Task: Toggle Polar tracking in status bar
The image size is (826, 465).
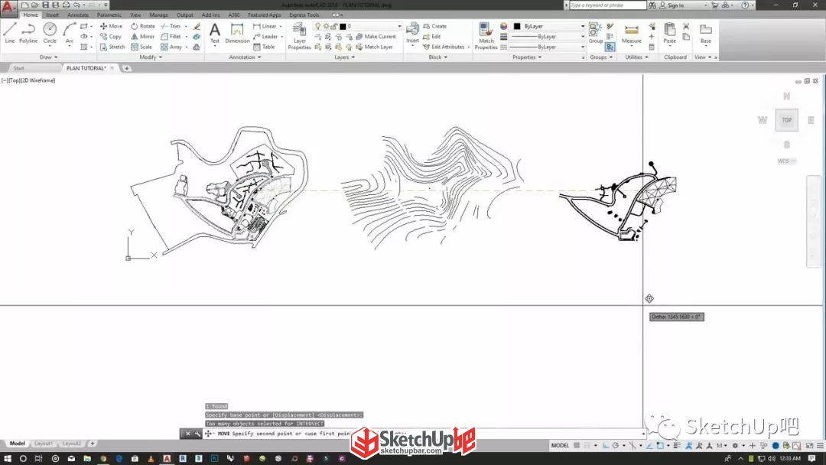Action: coord(615,446)
